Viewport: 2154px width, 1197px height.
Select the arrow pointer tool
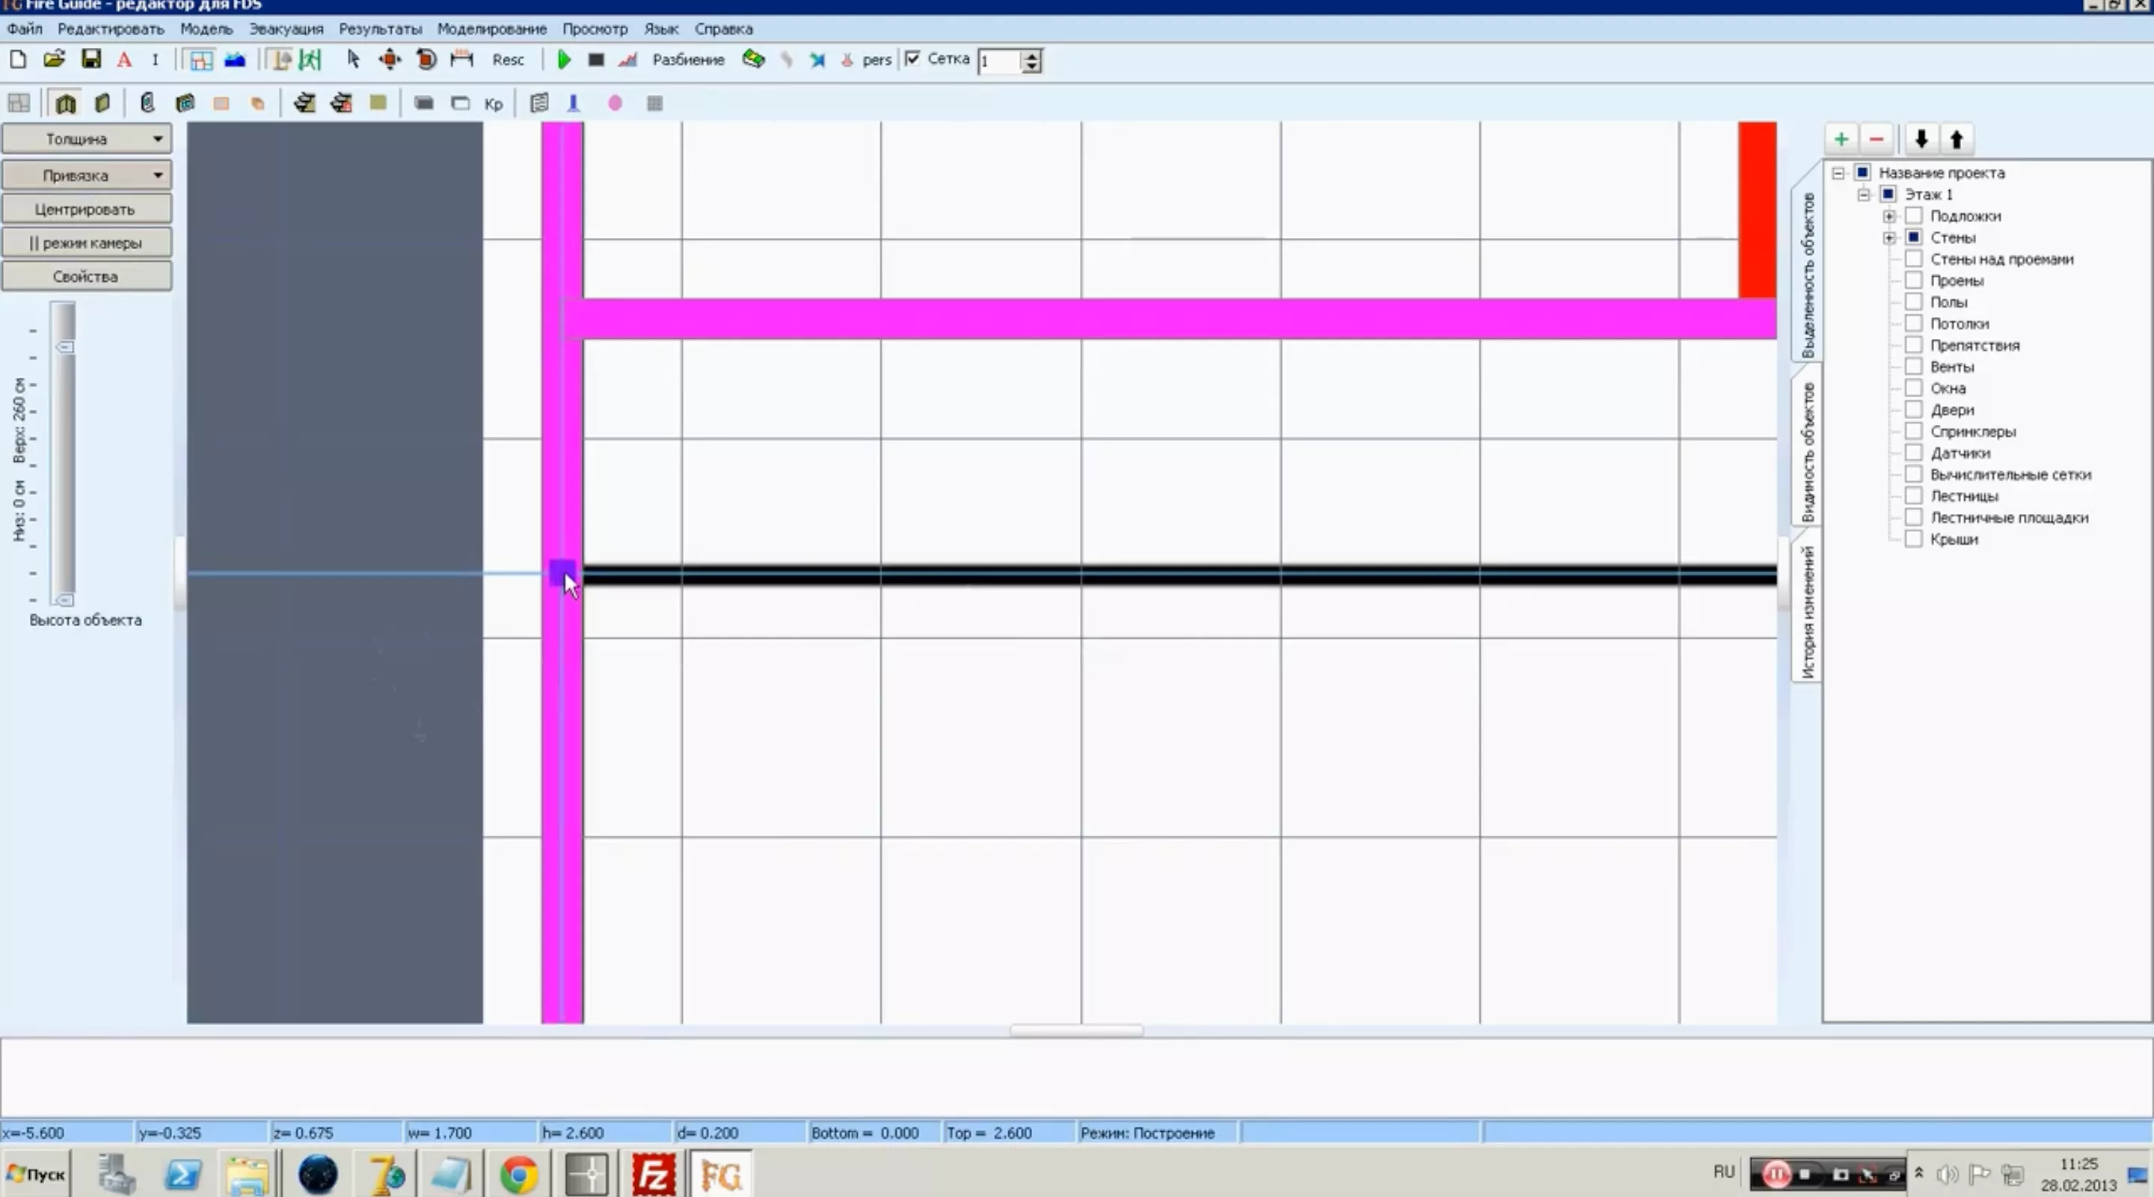click(x=353, y=59)
